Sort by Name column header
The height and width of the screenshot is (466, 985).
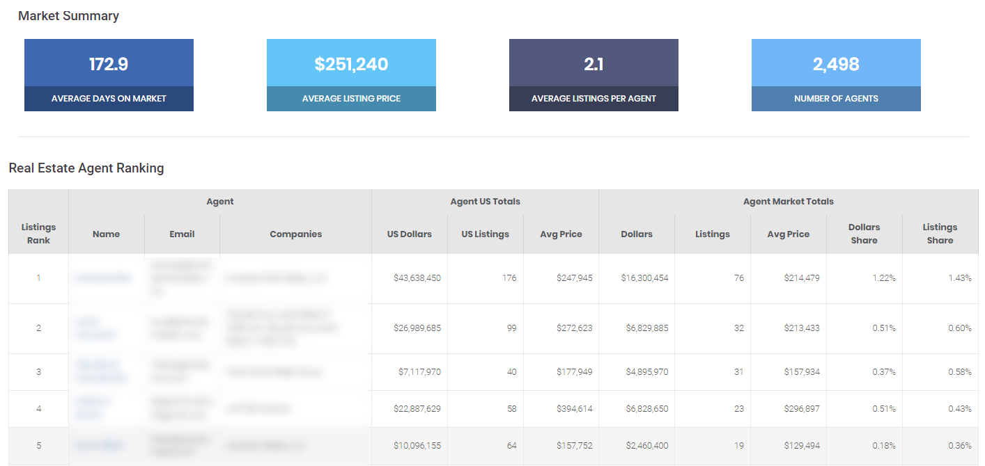click(x=107, y=234)
